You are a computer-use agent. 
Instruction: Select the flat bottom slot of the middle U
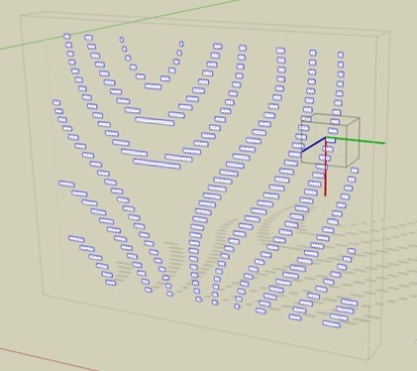[x=155, y=121]
